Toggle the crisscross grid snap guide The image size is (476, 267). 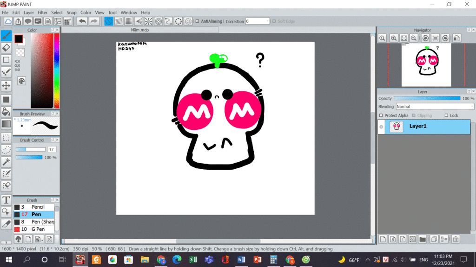coord(129,21)
